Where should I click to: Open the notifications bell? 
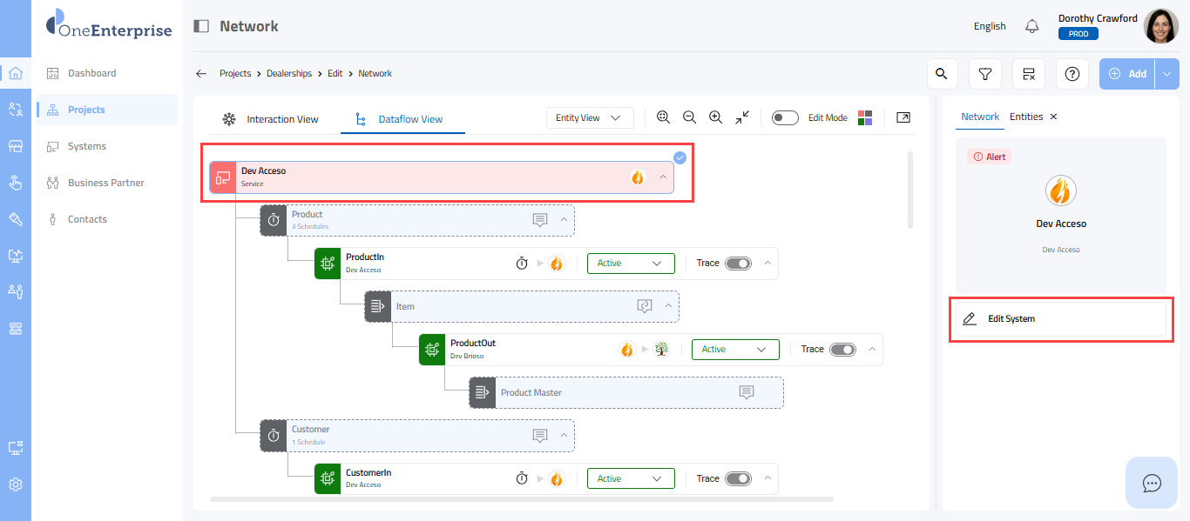pyautogui.click(x=1032, y=26)
